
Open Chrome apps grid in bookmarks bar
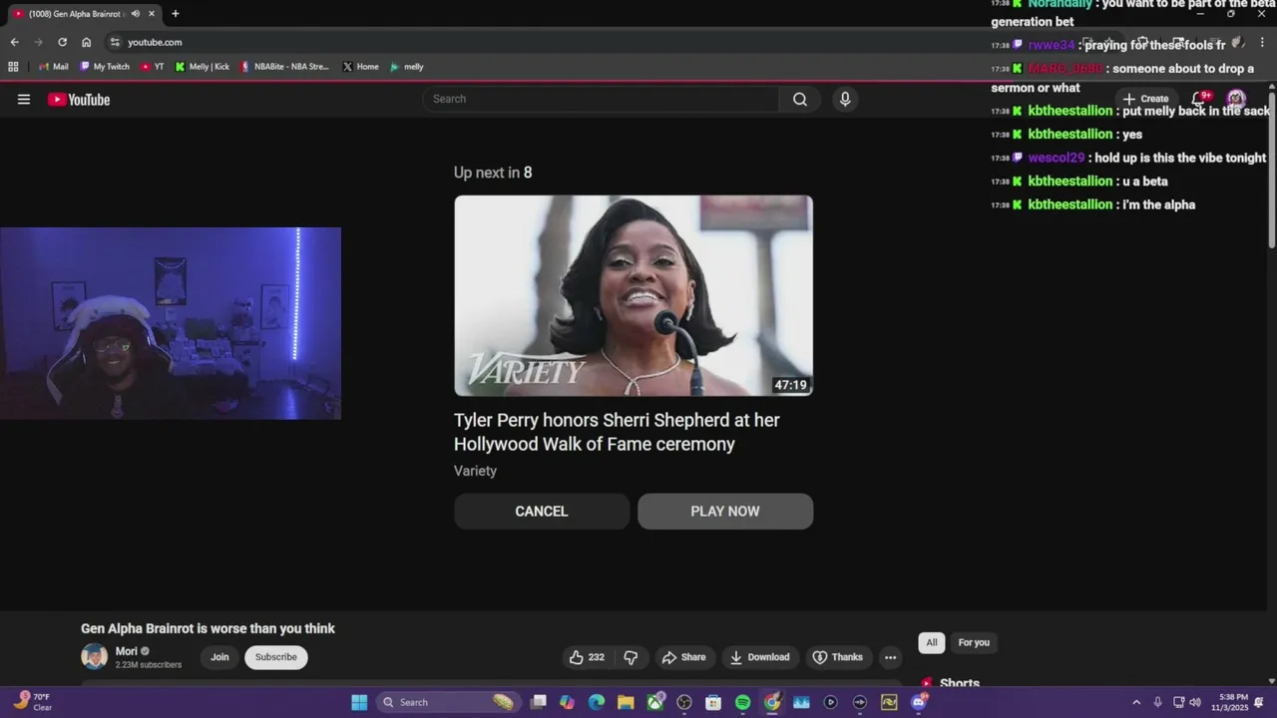click(13, 67)
